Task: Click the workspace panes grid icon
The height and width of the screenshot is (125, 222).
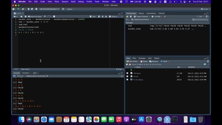Action: click(x=63, y=9)
